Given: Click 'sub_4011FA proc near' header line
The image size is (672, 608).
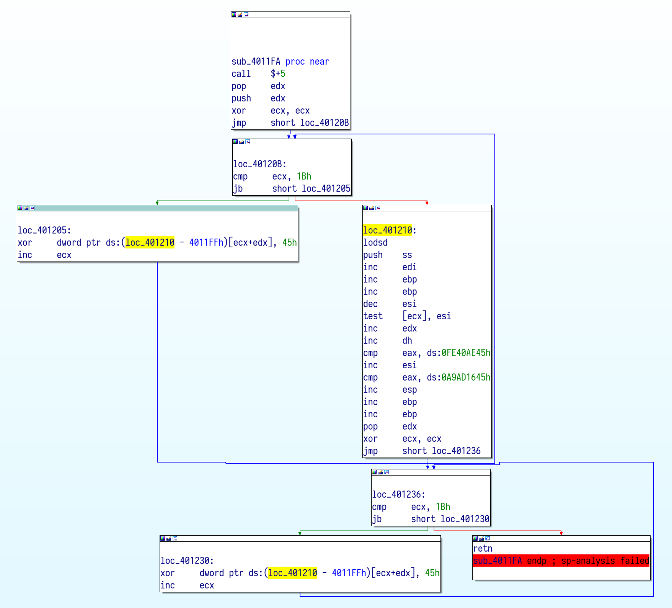Looking at the screenshot, I should [x=280, y=62].
